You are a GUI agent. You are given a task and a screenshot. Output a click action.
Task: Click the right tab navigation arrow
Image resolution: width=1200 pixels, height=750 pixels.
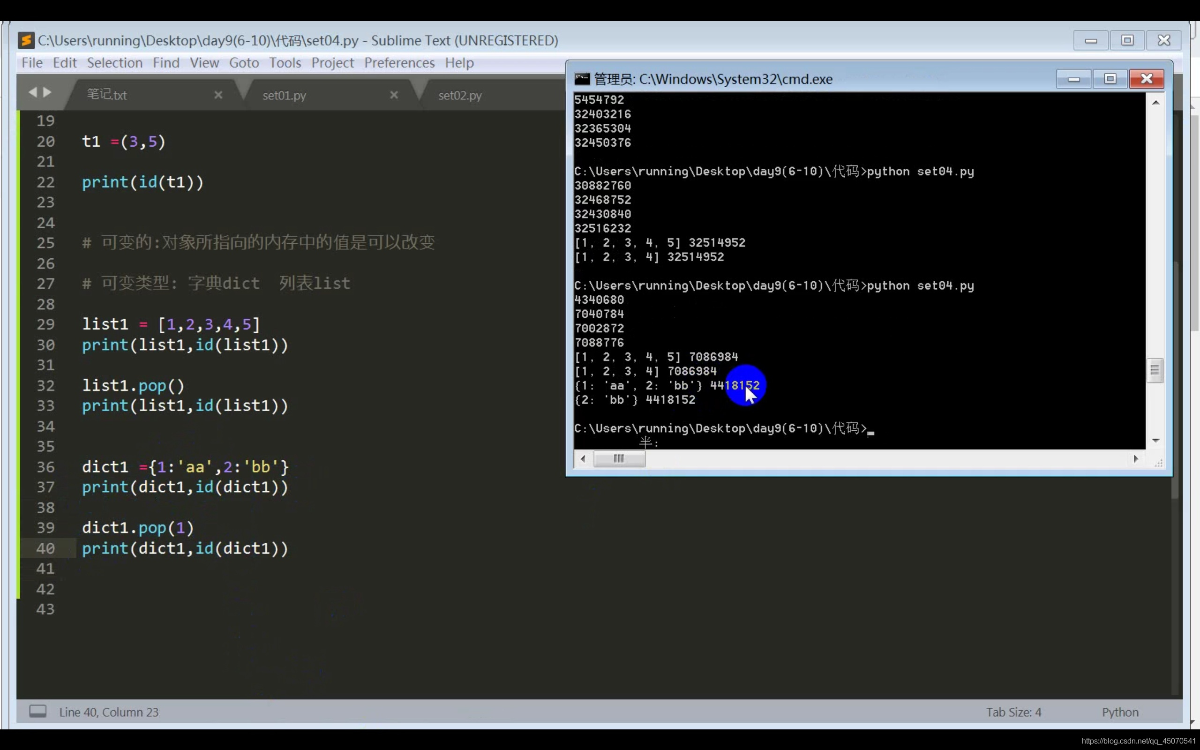point(48,92)
